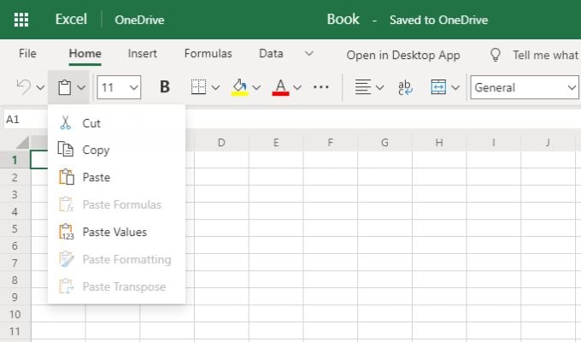Open the Formulas tab
Viewport: 581px width, 342px height.
[208, 53]
